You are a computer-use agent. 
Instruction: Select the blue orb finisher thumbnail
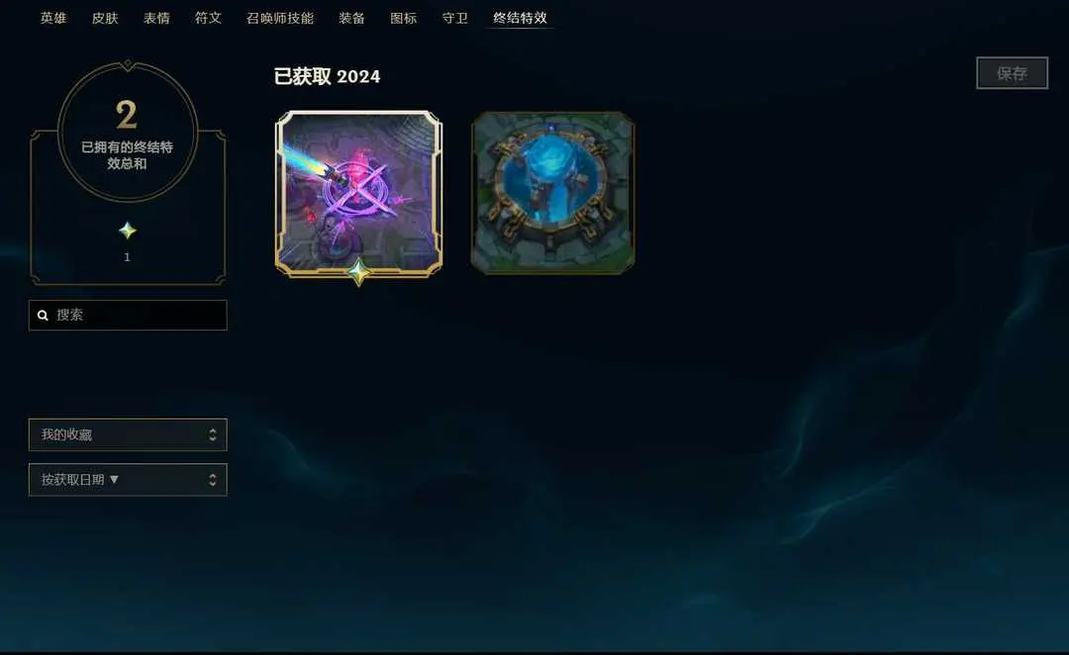553,194
